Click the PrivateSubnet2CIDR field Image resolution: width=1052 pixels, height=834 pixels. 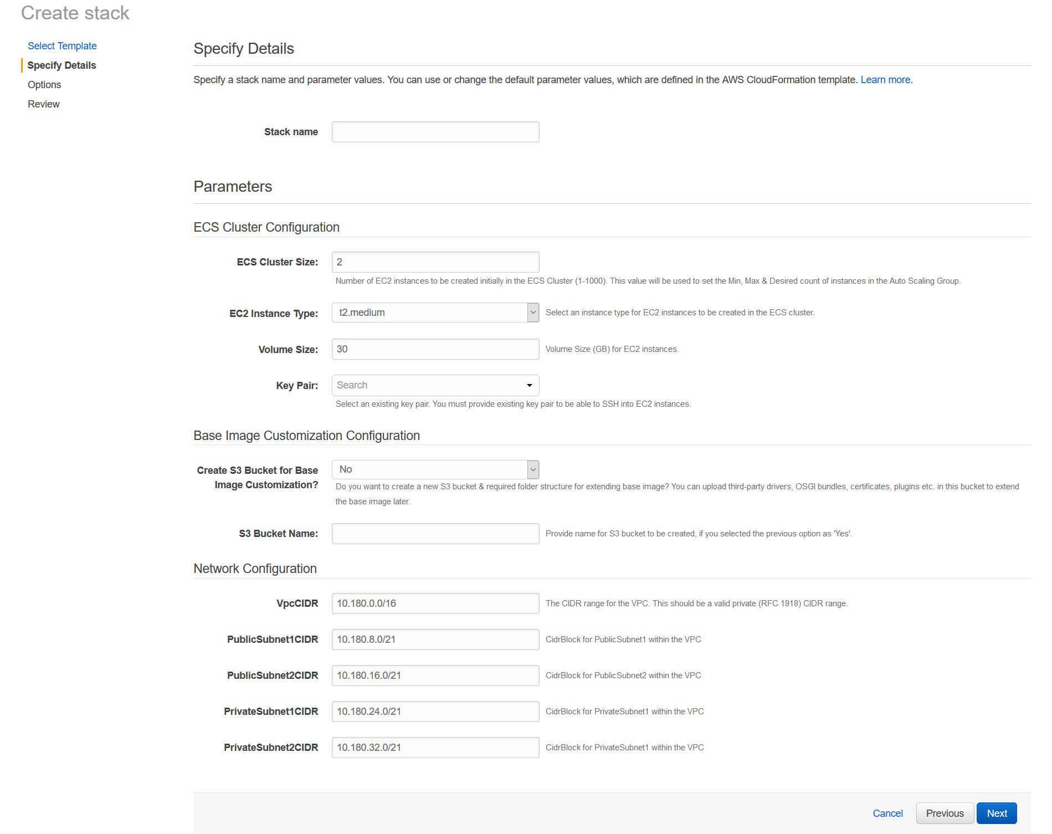[x=435, y=748]
